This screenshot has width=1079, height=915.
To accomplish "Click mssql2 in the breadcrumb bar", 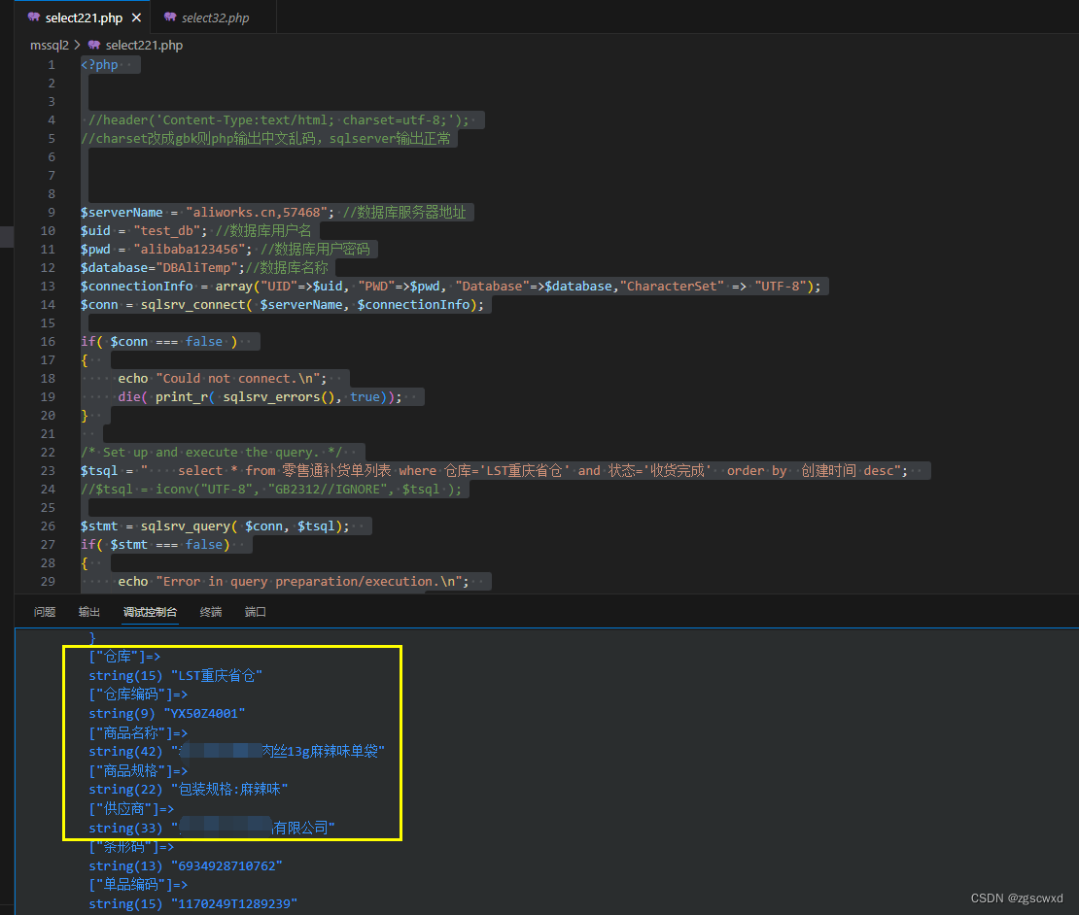I will click(49, 45).
